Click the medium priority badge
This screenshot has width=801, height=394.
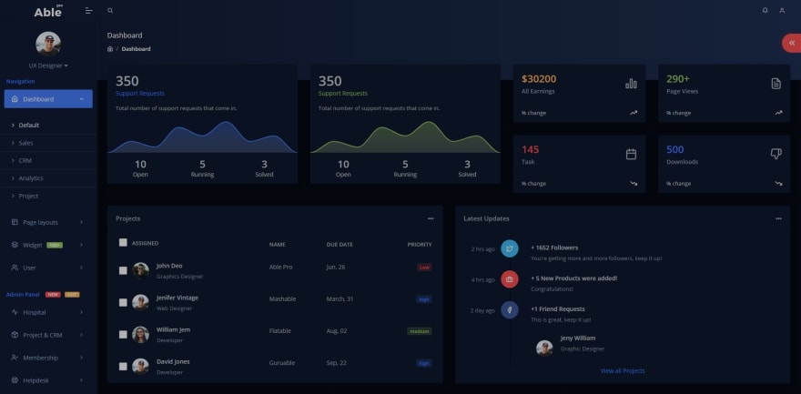click(x=420, y=331)
